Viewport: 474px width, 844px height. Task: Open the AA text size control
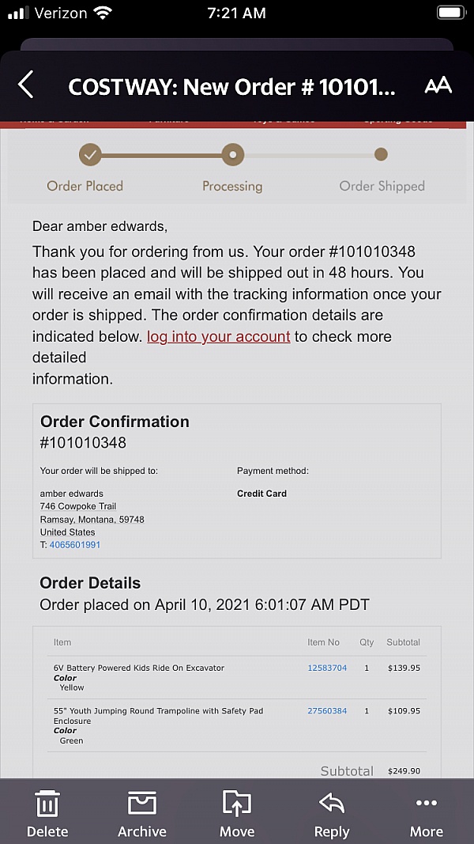pyautogui.click(x=438, y=86)
